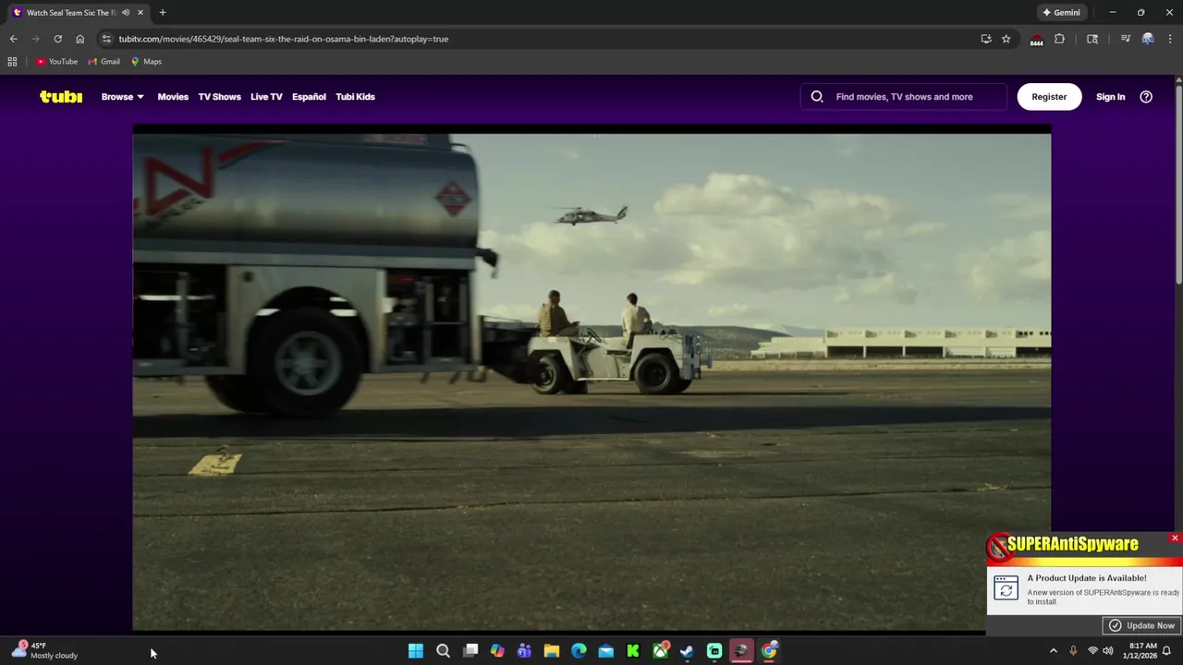
Task: Open Tubi Kids
Action: click(x=355, y=96)
